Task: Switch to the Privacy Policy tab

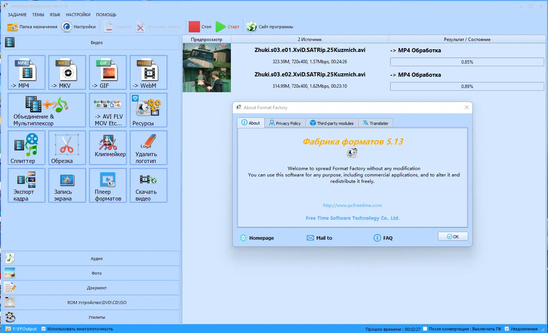Action: click(285, 123)
